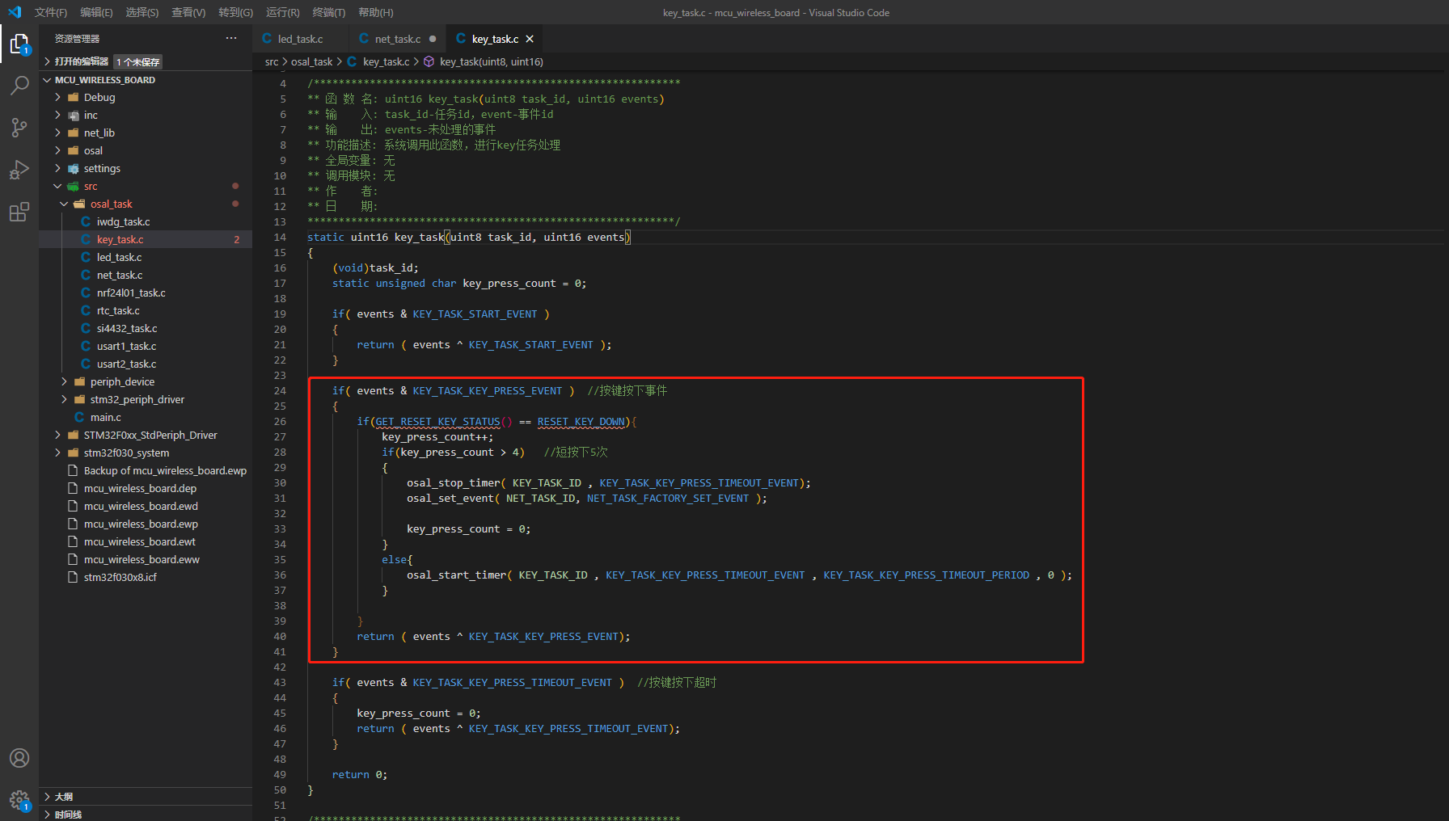
Task: Open the Manage gear settings icon
Action: point(19,800)
